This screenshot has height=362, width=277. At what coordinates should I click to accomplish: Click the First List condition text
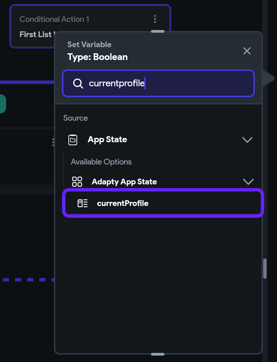tap(36, 34)
